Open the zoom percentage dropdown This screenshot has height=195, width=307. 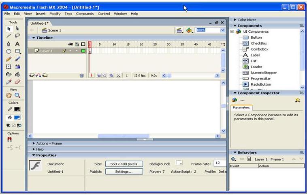[223, 30]
